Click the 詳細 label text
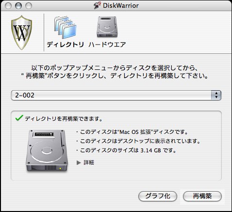 point(89,163)
